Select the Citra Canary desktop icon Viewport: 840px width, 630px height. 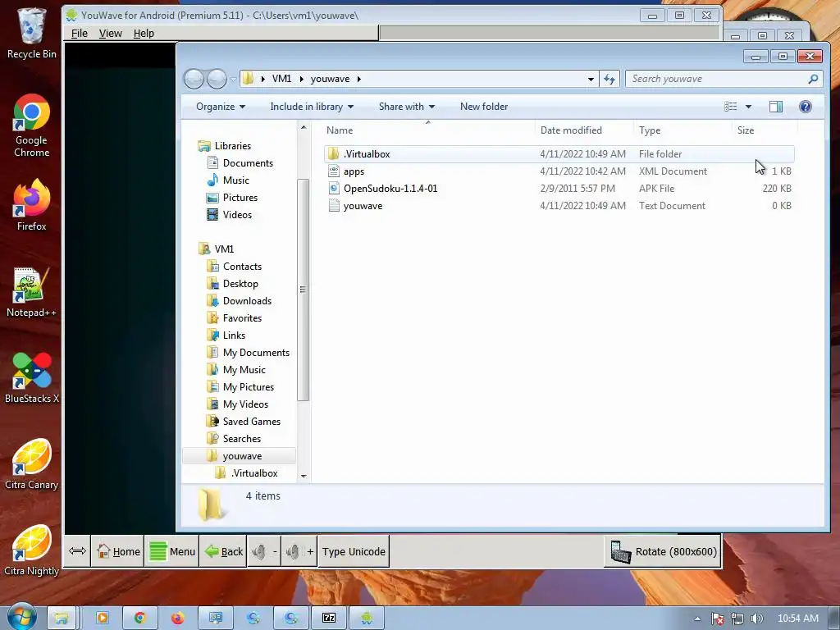tap(32, 464)
